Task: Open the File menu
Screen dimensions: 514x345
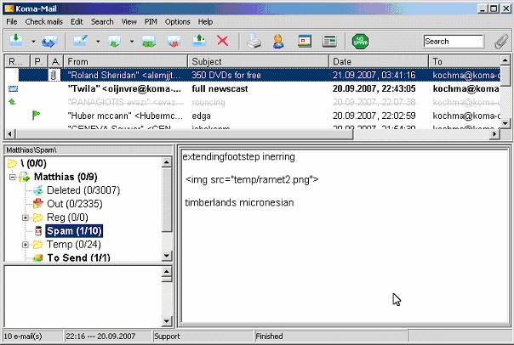Action: 12,22
